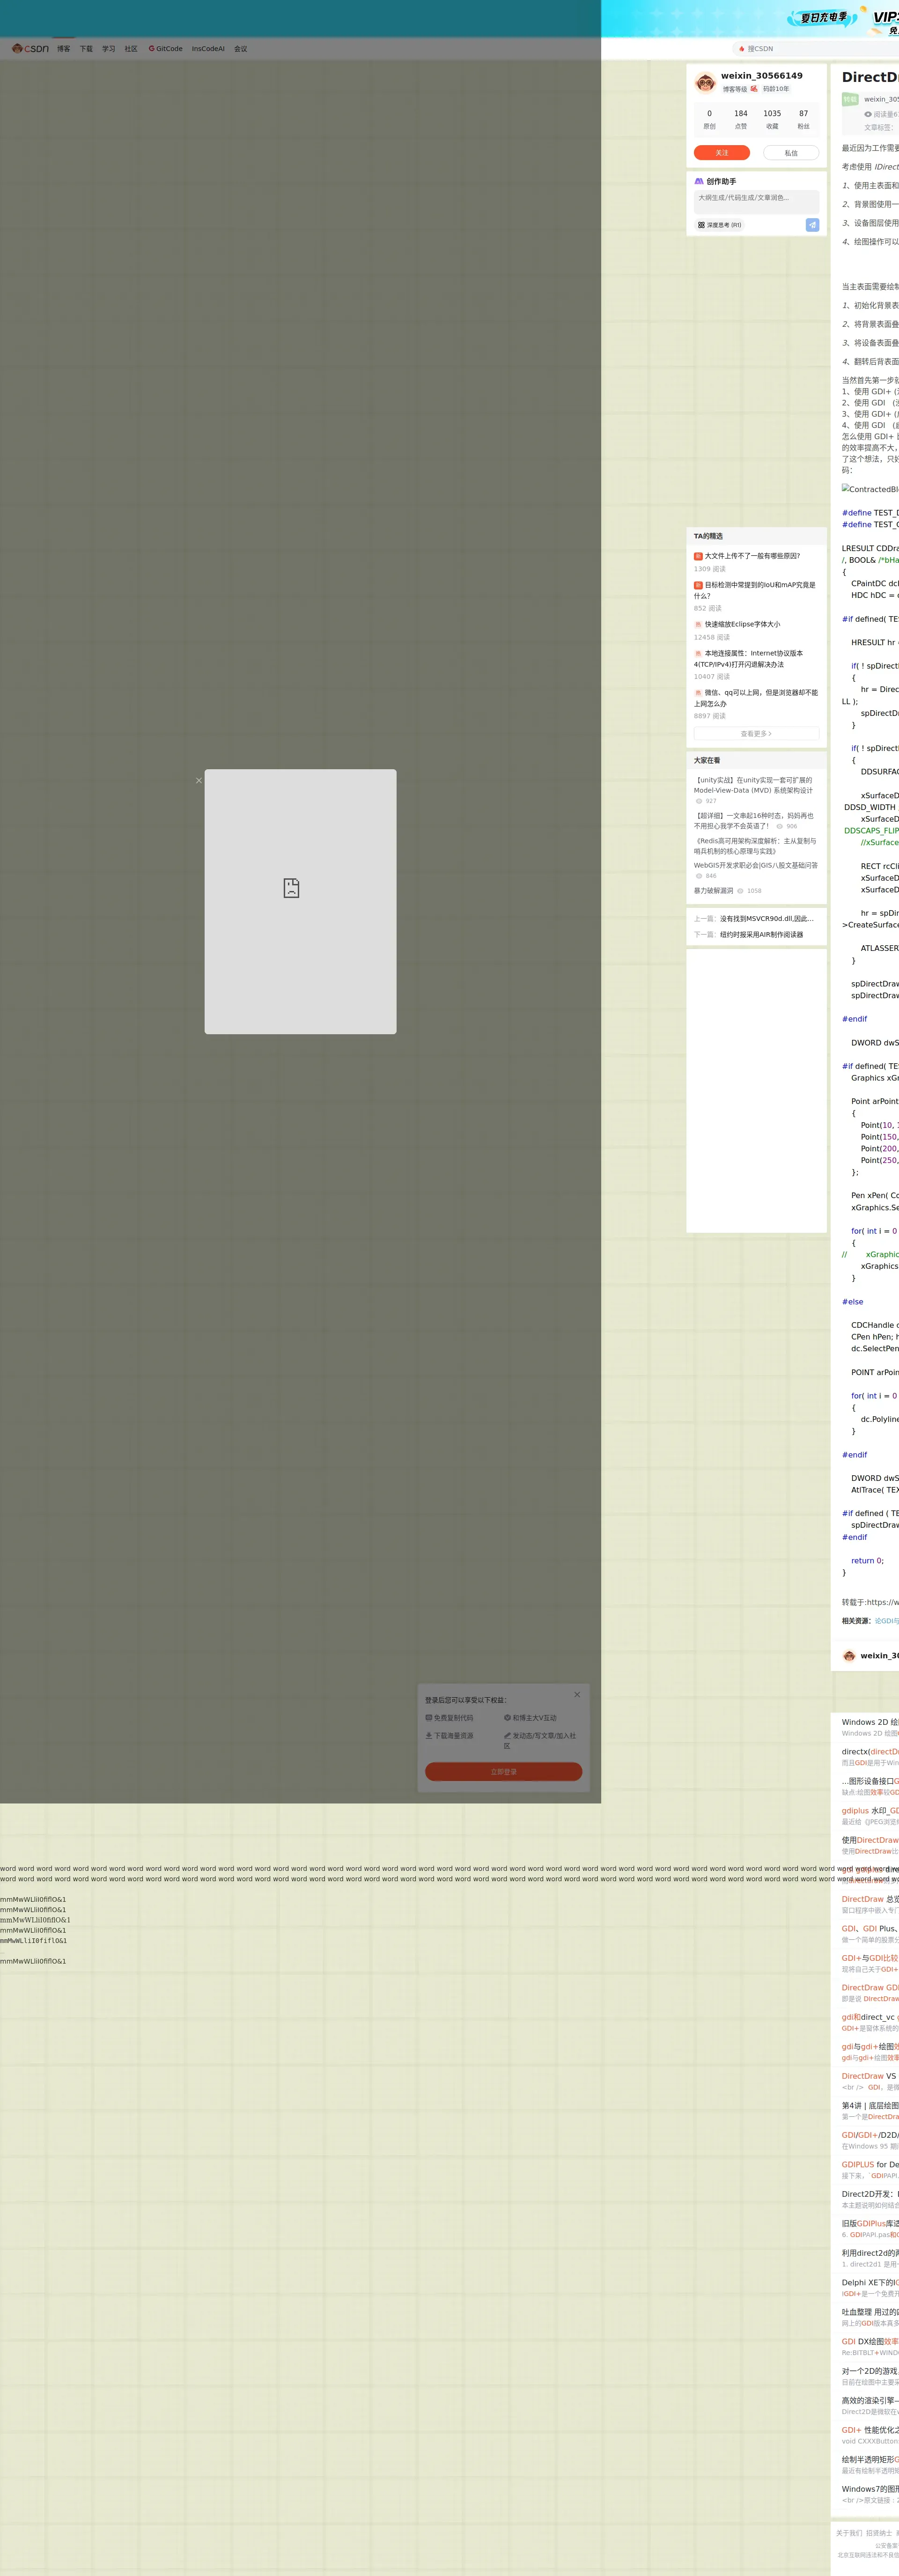Open the 博客 menu item
Viewport: 899px width, 2576px height.
pyautogui.click(x=64, y=48)
